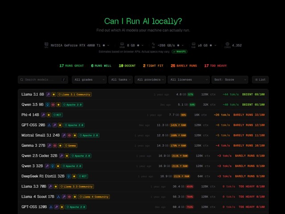The image size is (285, 214).
Task: Switch to List view
Action: click(260, 80)
